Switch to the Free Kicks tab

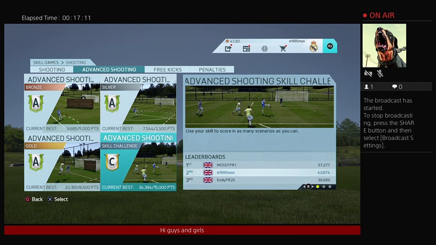click(x=168, y=69)
